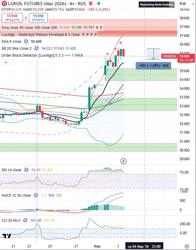Screen dimensions: 196x250
Task: Select the EMA 9 close legend label
Action: 12,42
